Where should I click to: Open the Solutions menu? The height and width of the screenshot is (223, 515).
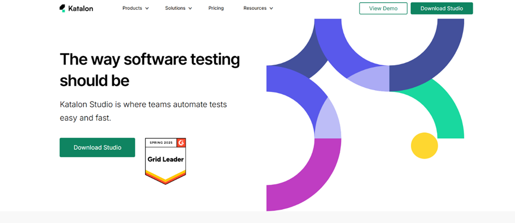tap(175, 8)
